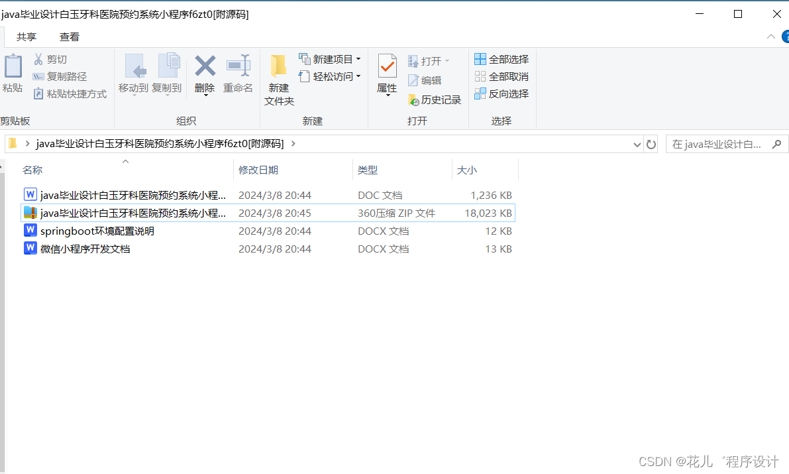Refresh the current folder
The image size is (789, 474).
[651, 145]
